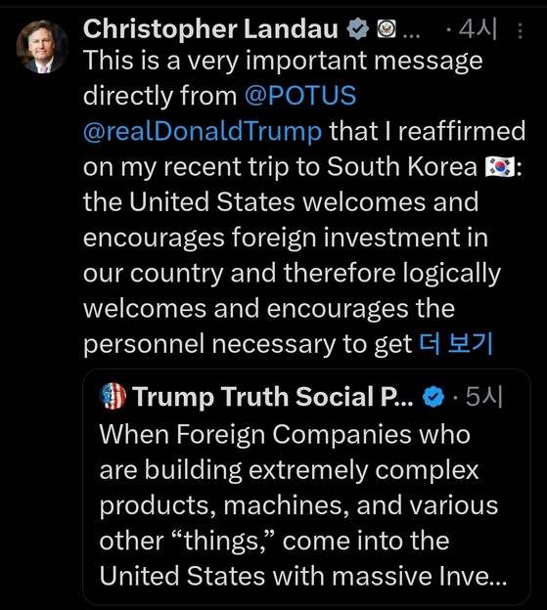Click the truncated line ending 'massive Inve...'
The width and height of the screenshot is (547, 610).
(303, 576)
